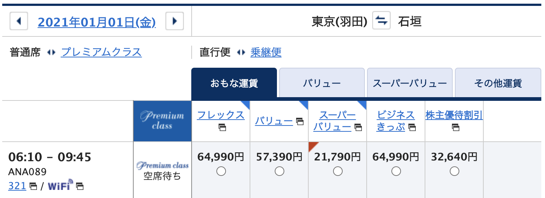The image size is (545, 198).
Task: Open popup icon next to バリュー fare header
Action: [299, 121]
